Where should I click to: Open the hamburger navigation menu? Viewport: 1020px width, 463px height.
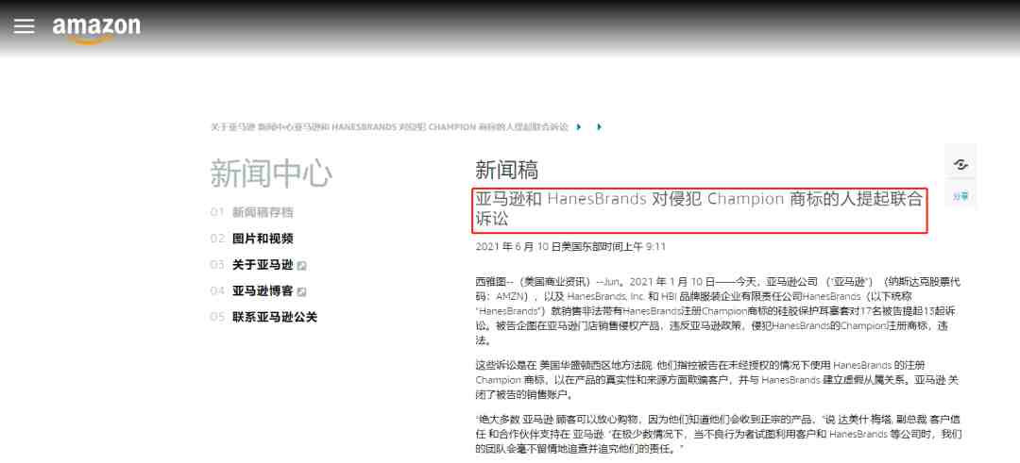pos(24,26)
